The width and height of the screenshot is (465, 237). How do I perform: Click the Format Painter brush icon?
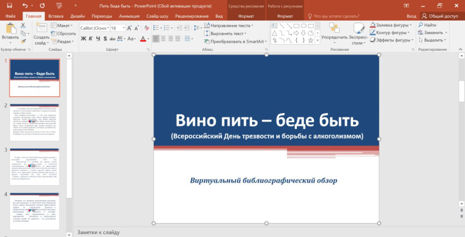(23, 41)
